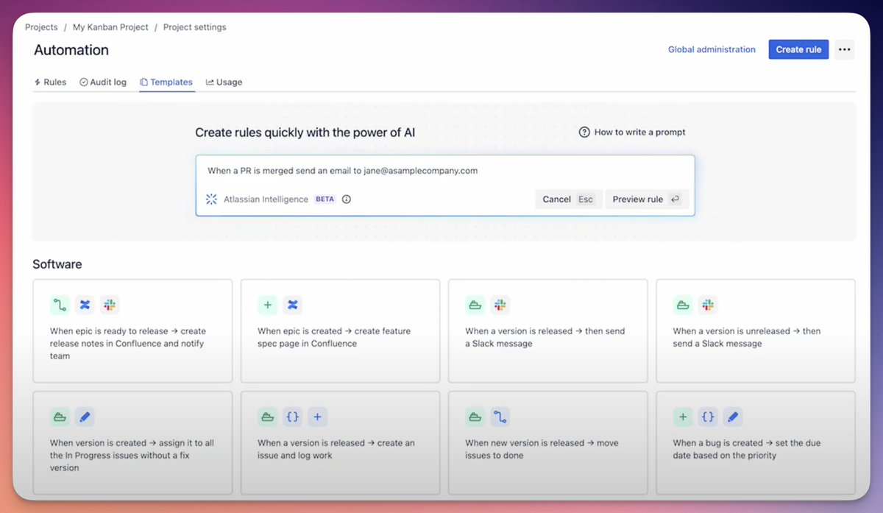Click pencil icon on version is created card

[85, 417]
